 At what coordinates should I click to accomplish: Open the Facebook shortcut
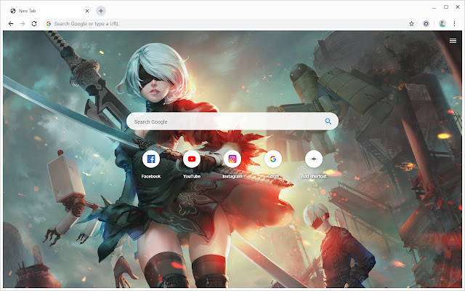coord(151,159)
